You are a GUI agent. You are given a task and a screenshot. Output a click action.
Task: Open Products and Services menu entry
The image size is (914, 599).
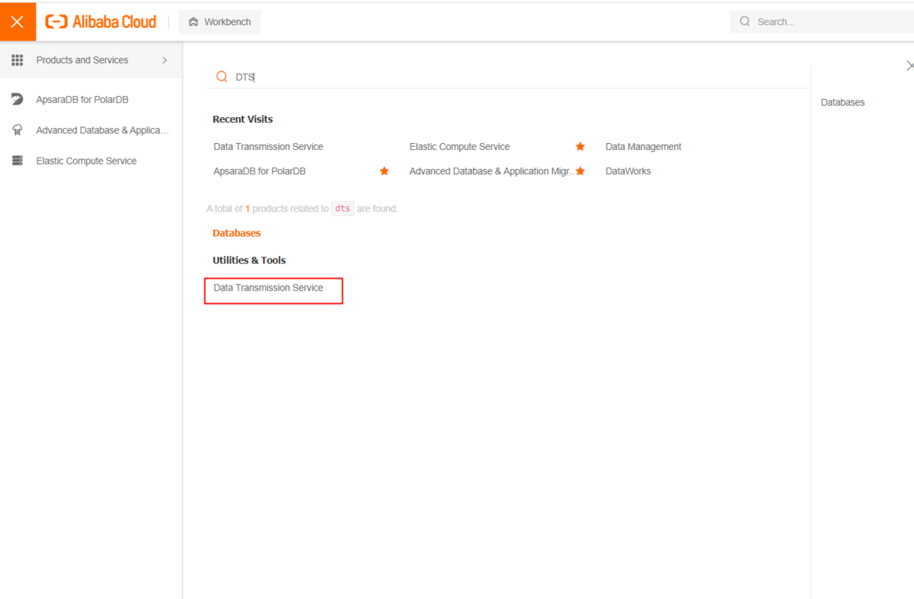tap(91, 60)
